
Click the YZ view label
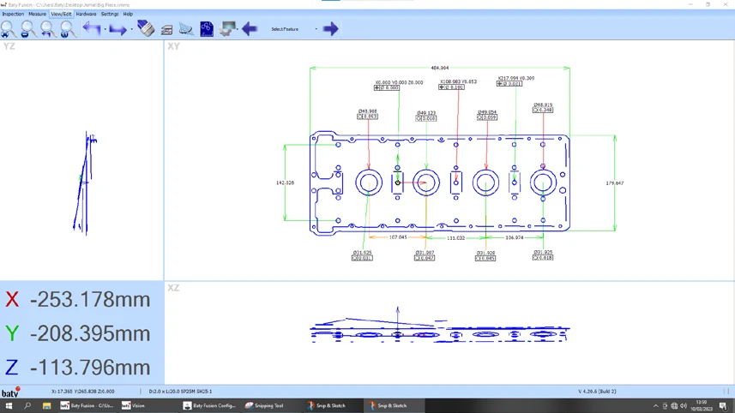point(9,46)
